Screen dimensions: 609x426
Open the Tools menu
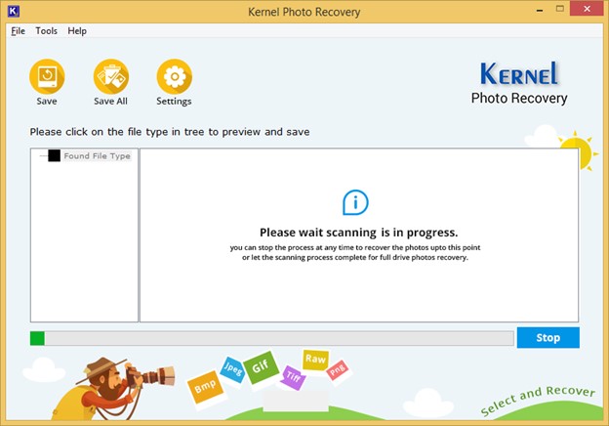[x=46, y=30]
